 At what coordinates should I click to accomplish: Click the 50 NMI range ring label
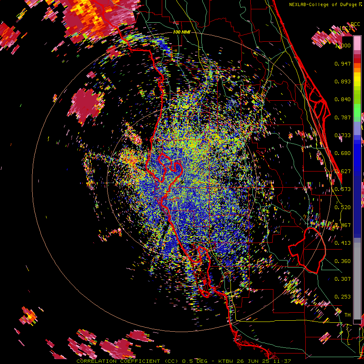tap(182, 107)
